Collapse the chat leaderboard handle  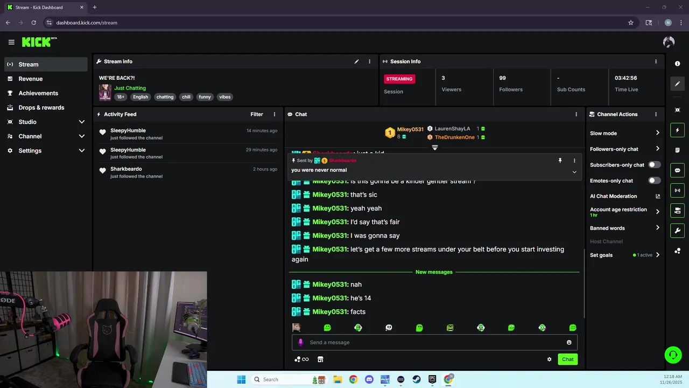435,147
